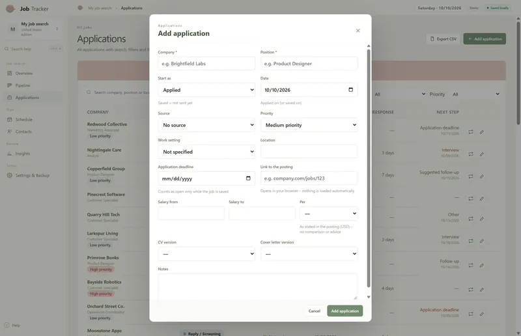Click the Primrose Books company name

pyautogui.click(x=103, y=258)
